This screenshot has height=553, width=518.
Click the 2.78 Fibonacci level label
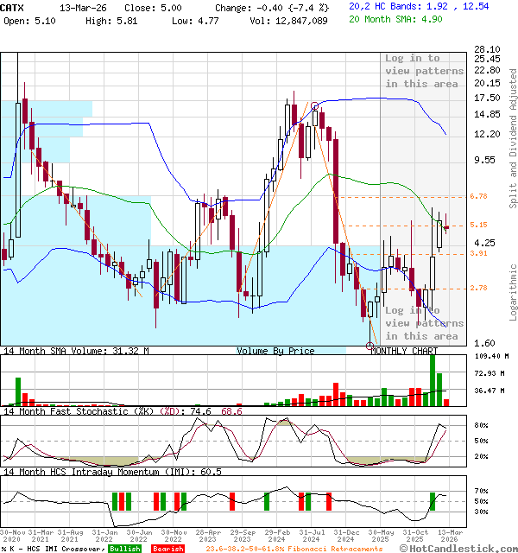[479, 288]
